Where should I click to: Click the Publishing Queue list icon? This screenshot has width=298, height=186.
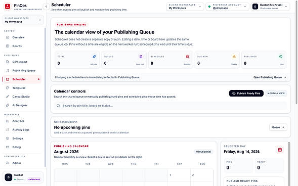tap(8, 71)
